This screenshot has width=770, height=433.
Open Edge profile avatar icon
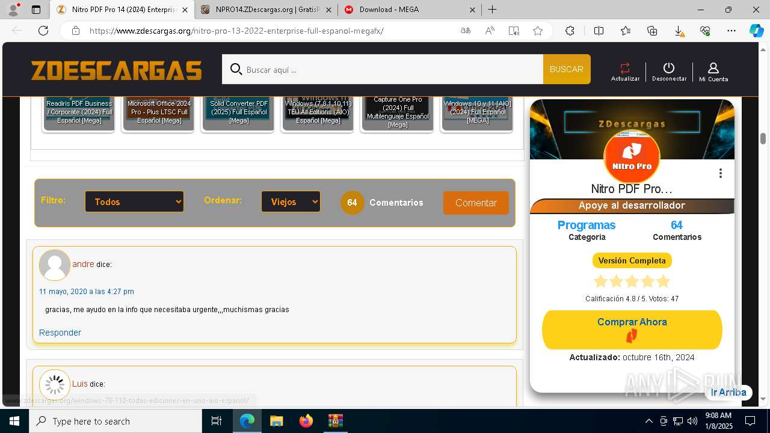[13, 10]
